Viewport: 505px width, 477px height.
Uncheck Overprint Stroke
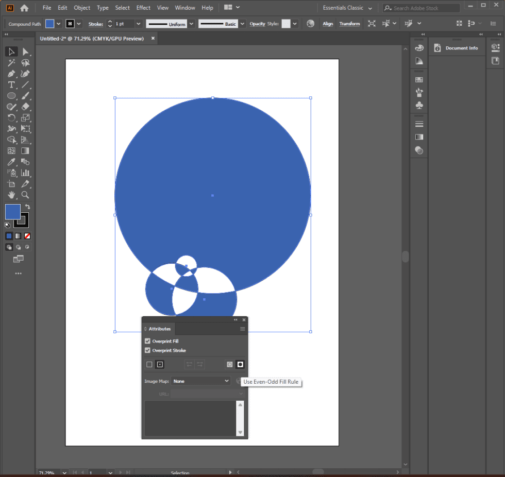147,350
